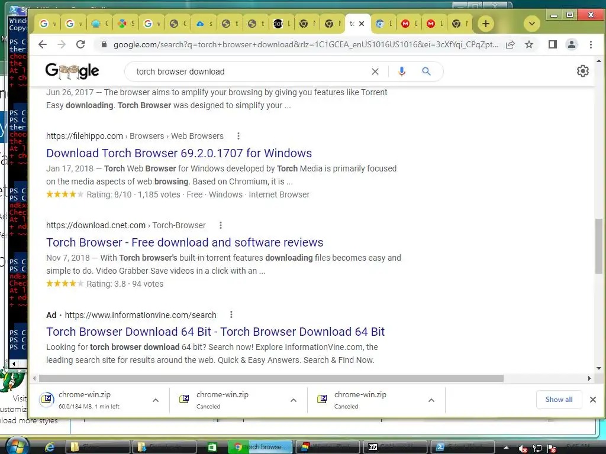Viewport: 606px width, 454px height.
Task: Open a new tab with the plus button
Action: point(486,24)
